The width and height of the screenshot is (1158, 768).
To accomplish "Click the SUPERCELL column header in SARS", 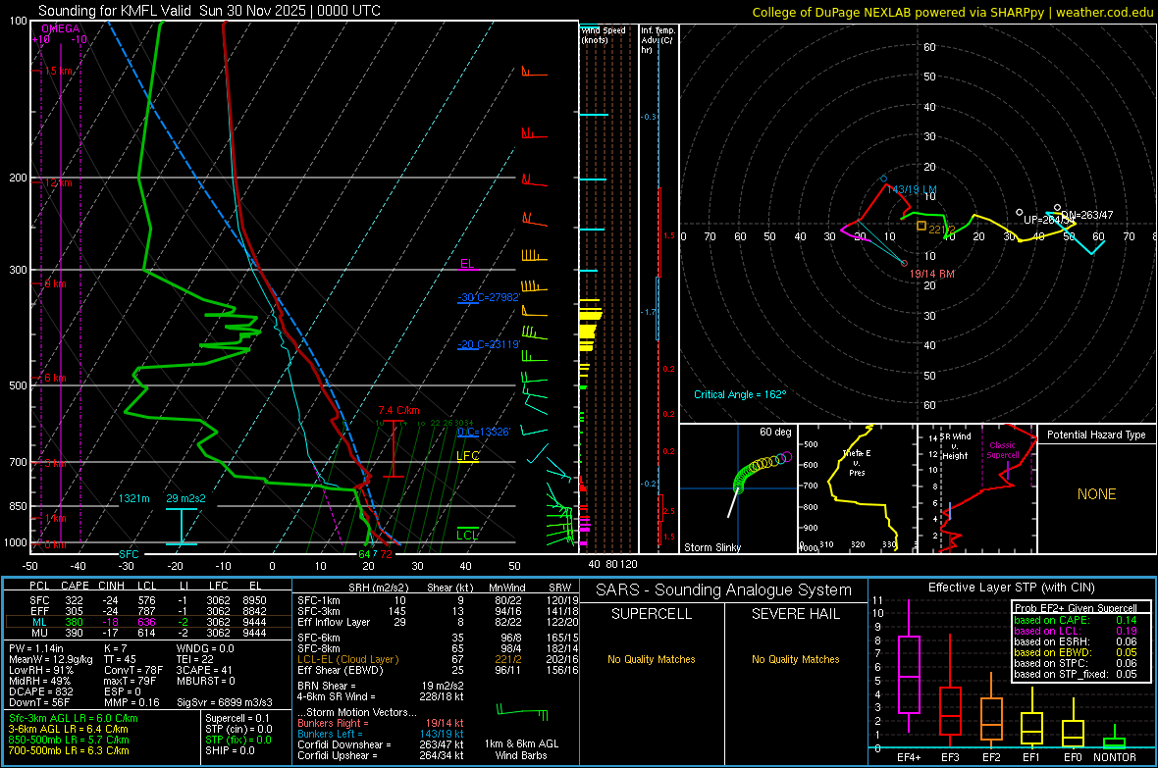I will point(652,614).
